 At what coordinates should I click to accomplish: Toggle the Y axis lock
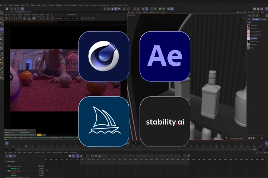click(15, 9)
